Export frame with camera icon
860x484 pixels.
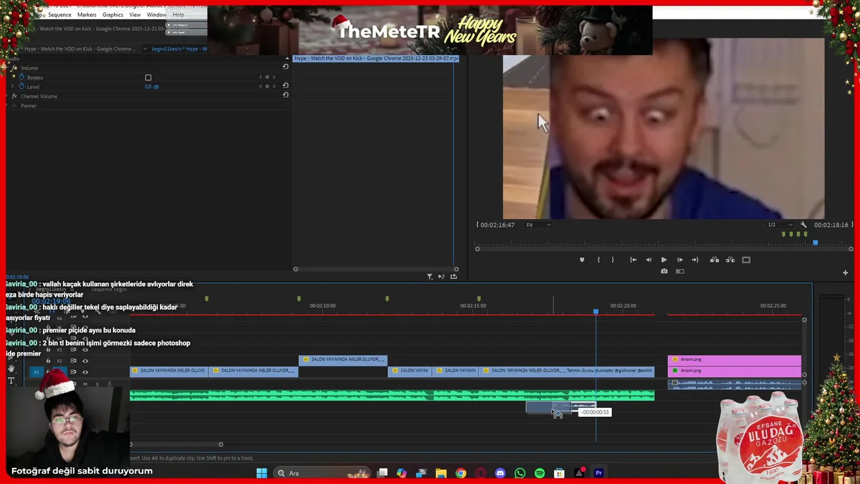pyautogui.click(x=664, y=272)
